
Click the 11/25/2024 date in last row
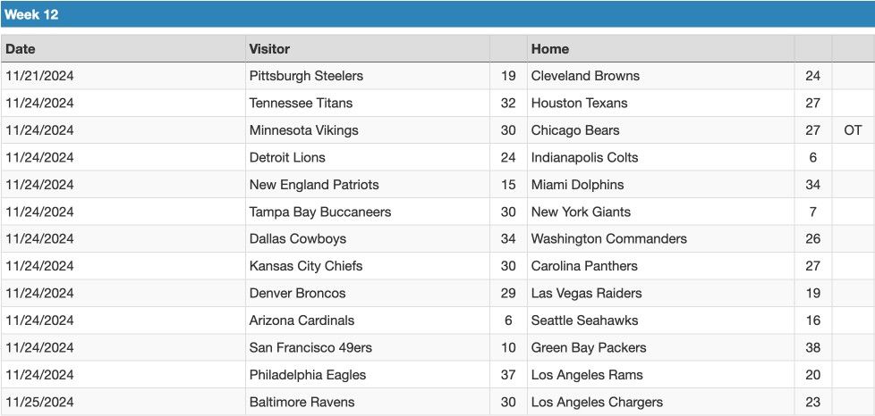click(39, 402)
